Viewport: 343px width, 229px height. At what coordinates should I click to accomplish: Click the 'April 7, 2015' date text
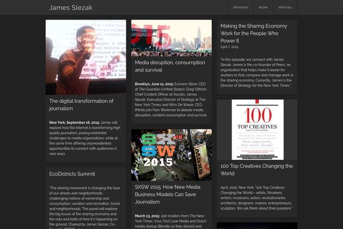(x=229, y=47)
